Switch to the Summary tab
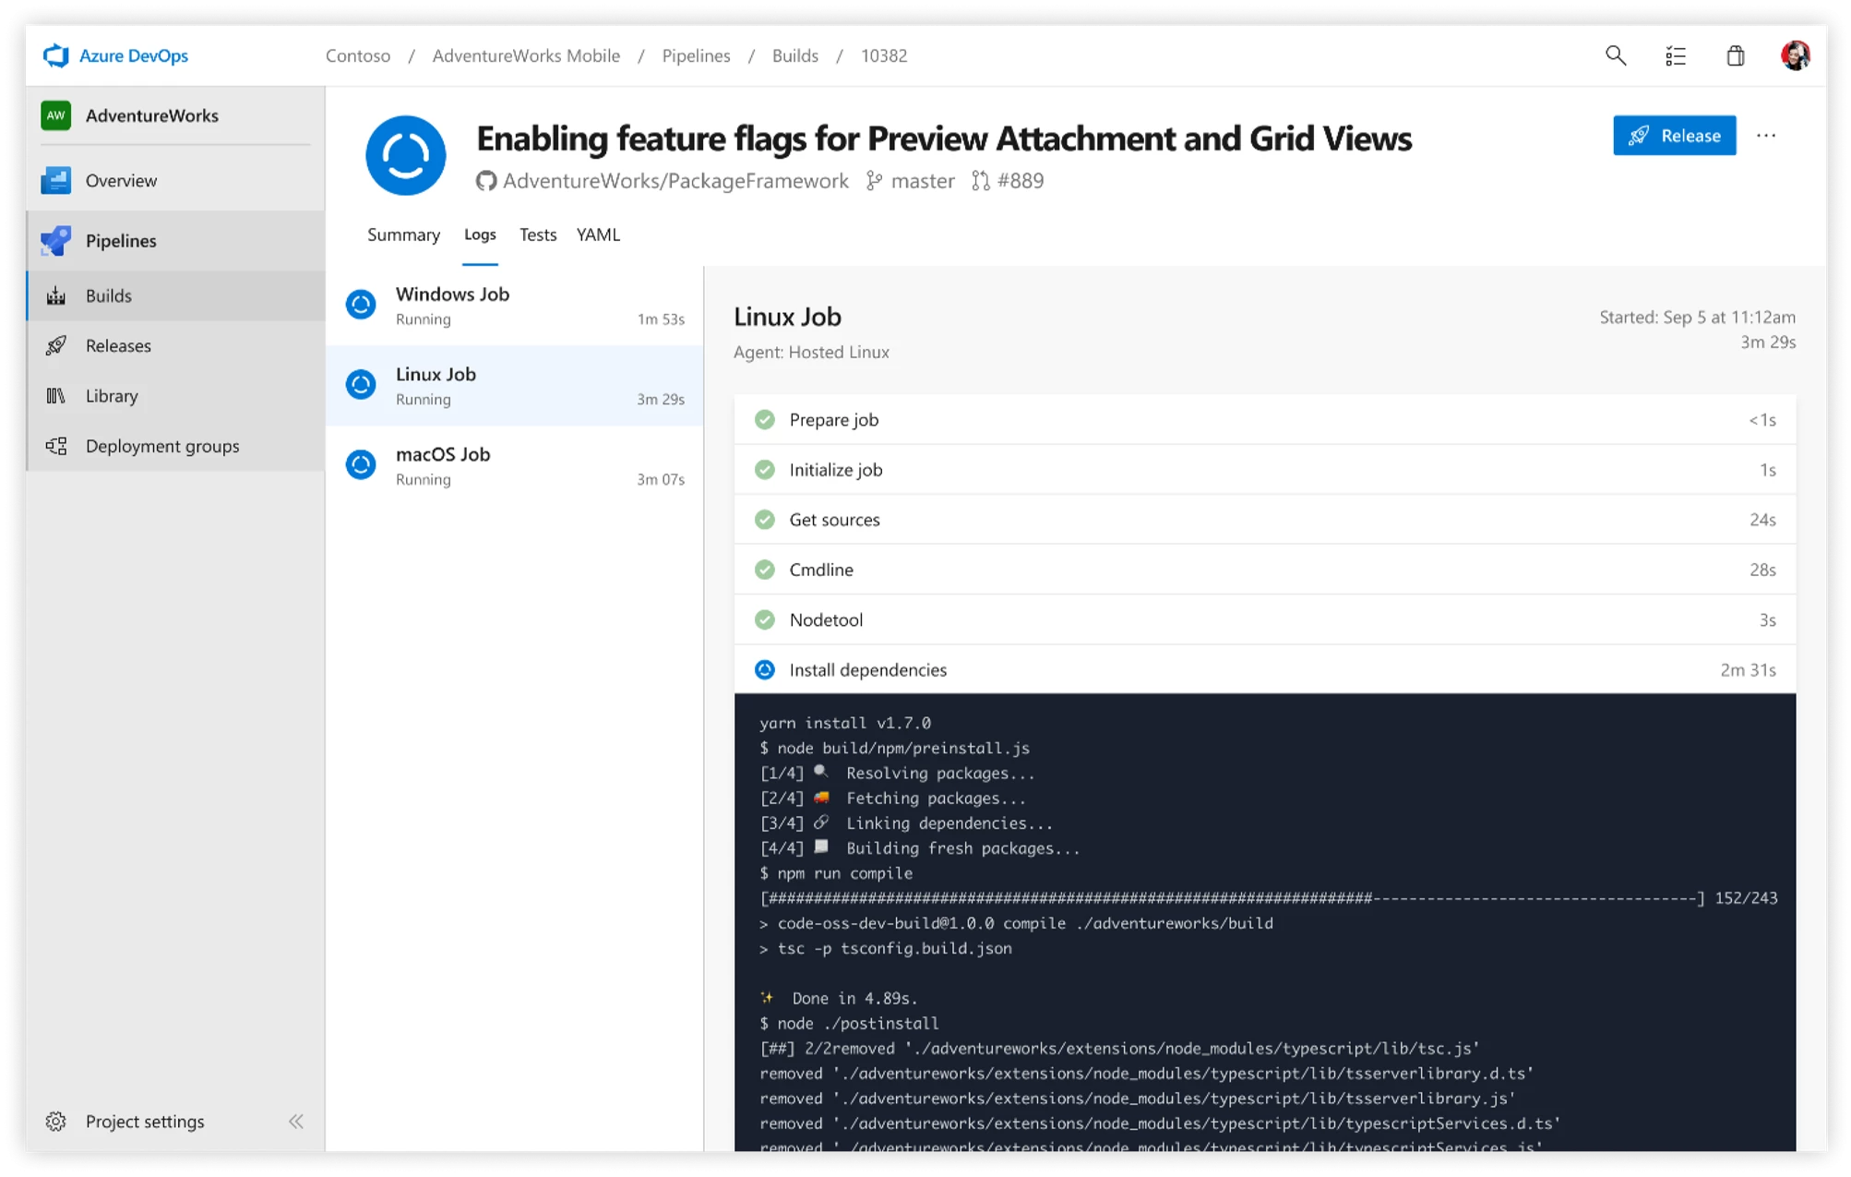 coord(402,234)
